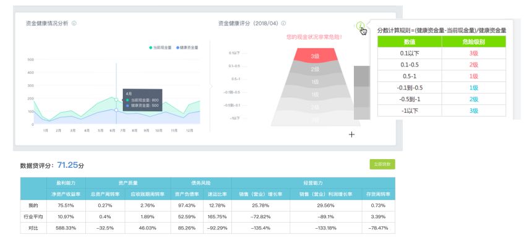Click the 危险级别 header in the rules table
The image size is (524, 243).
coord(473,42)
